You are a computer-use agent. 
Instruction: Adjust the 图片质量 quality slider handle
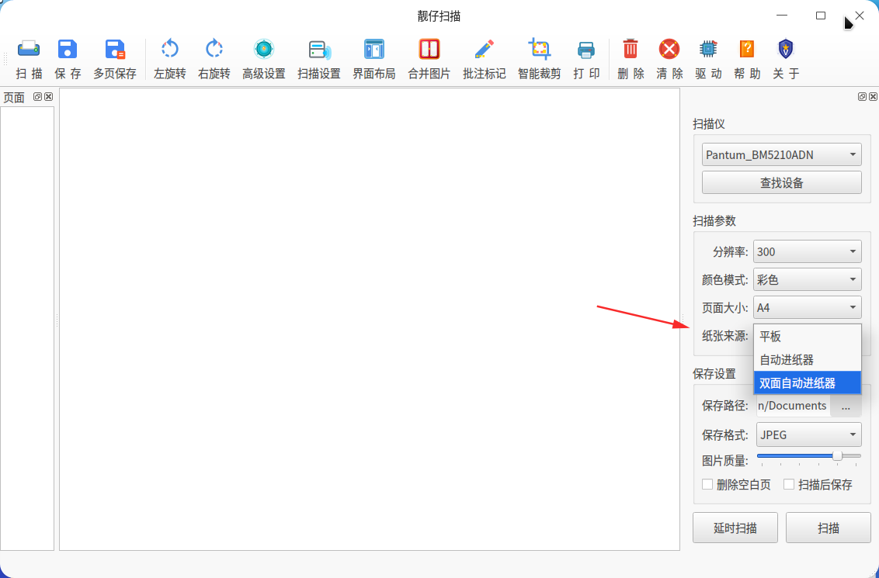[x=837, y=456]
